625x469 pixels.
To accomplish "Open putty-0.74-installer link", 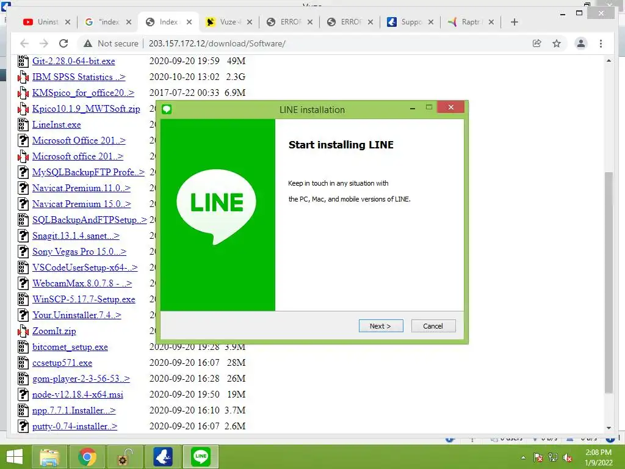I will (74, 426).
